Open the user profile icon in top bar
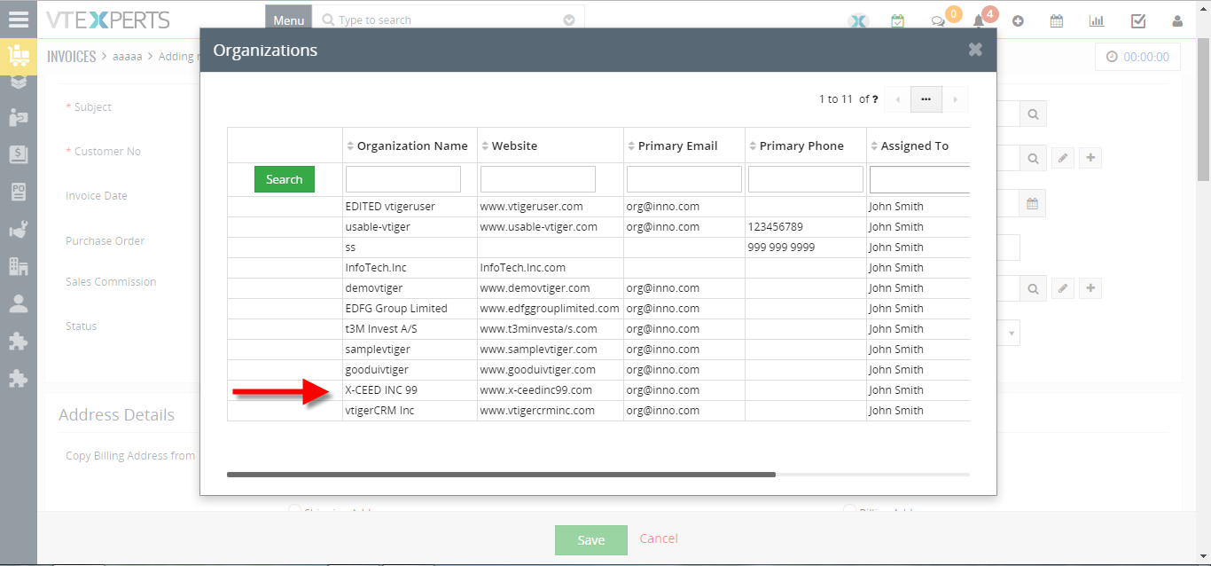 coord(1177,21)
